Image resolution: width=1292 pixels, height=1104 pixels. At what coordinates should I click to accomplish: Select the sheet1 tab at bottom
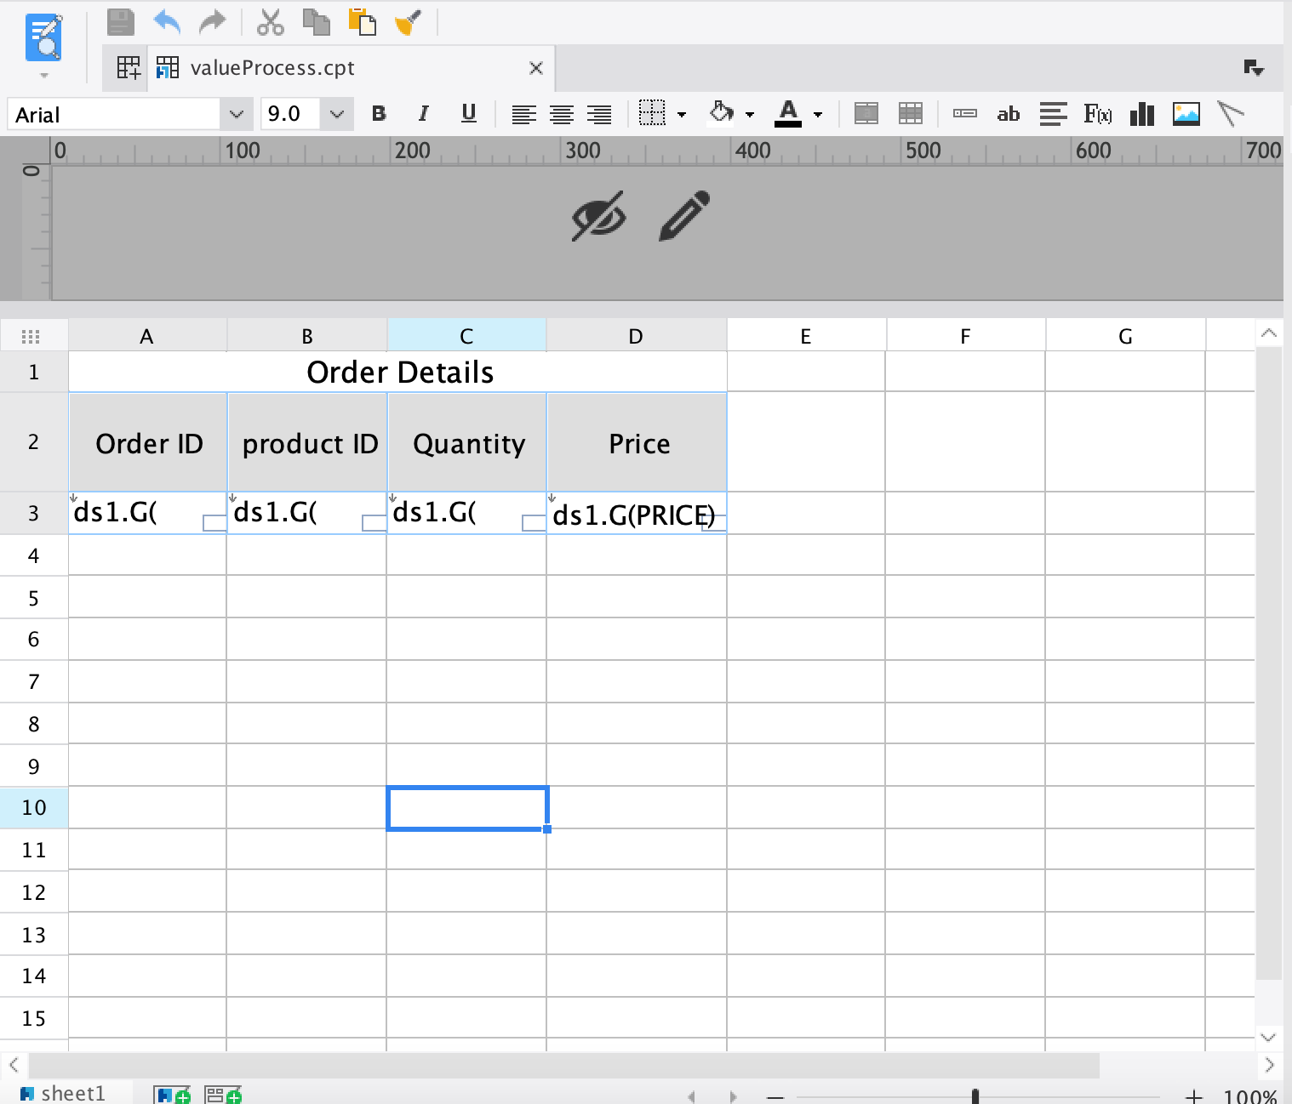point(72,1093)
